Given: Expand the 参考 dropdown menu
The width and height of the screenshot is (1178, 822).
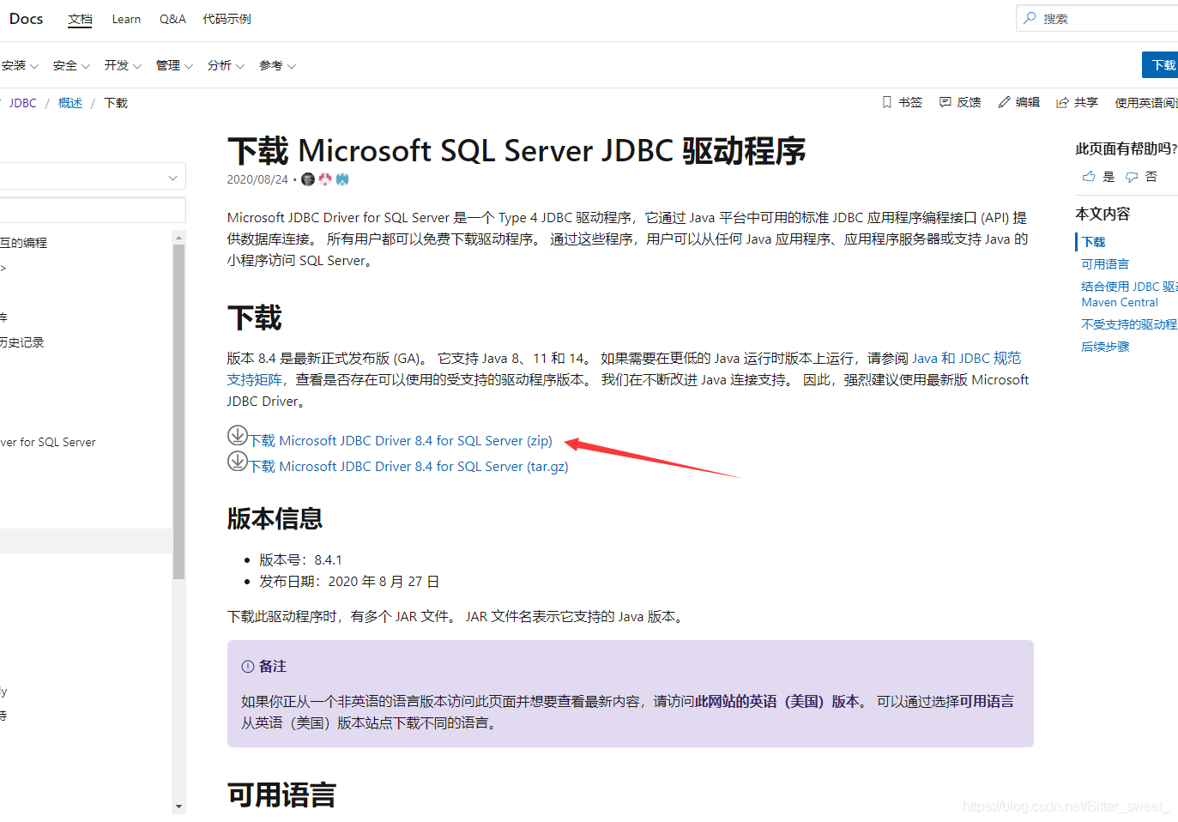Looking at the screenshot, I should pos(277,65).
